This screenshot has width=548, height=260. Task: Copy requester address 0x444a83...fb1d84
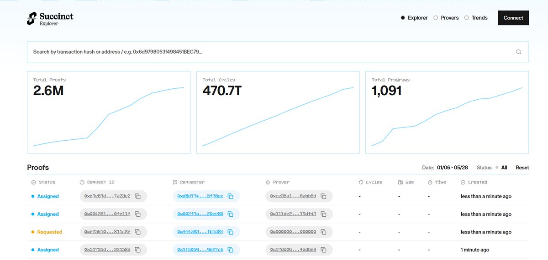click(x=231, y=232)
